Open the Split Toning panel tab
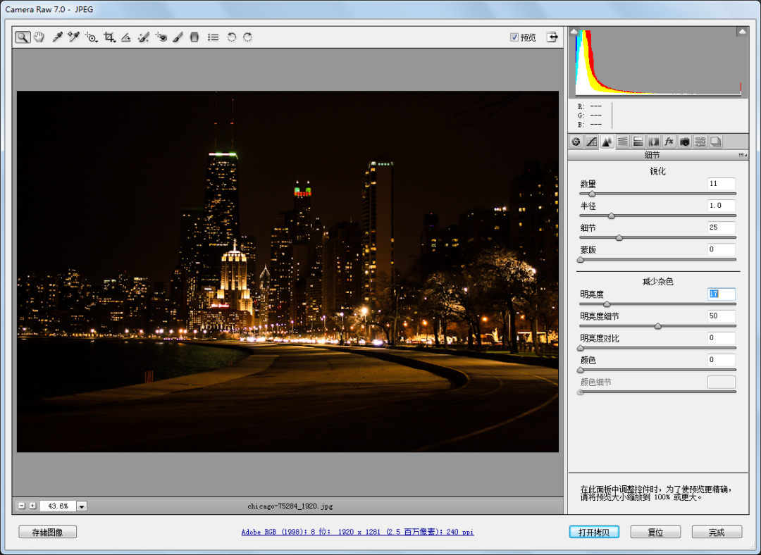Image resolution: width=761 pixels, height=555 pixels. point(638,142)
